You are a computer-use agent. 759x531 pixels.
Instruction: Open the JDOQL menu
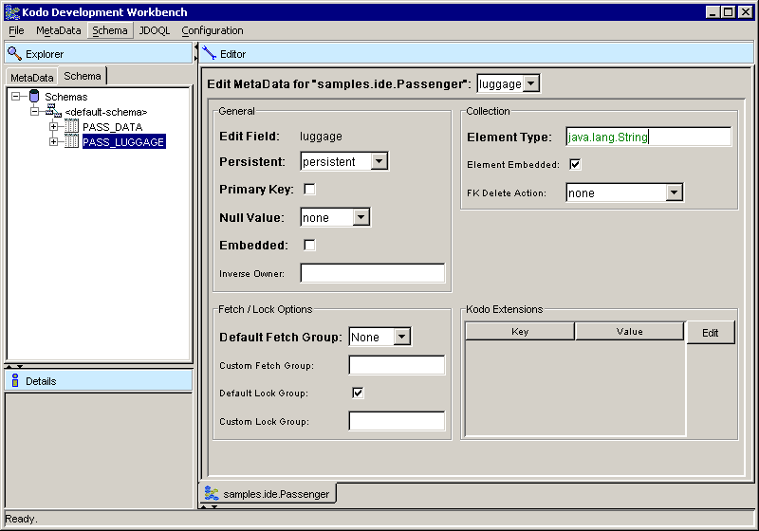[155, 30]
